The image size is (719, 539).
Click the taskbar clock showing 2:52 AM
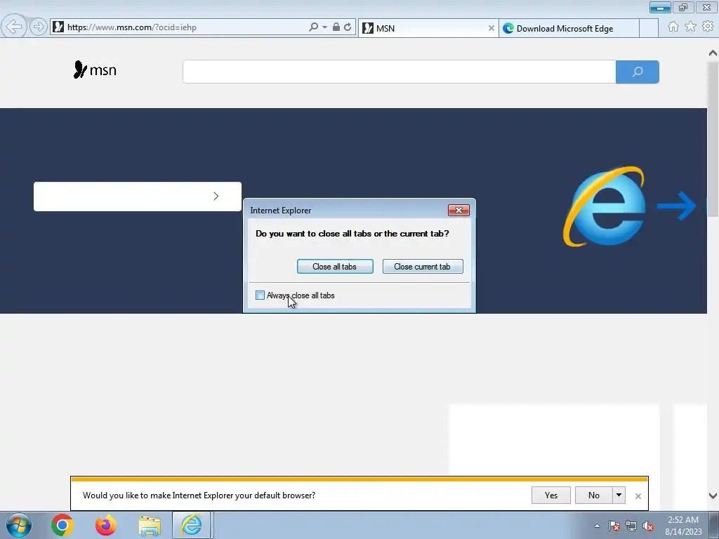[x=683, y=525]
